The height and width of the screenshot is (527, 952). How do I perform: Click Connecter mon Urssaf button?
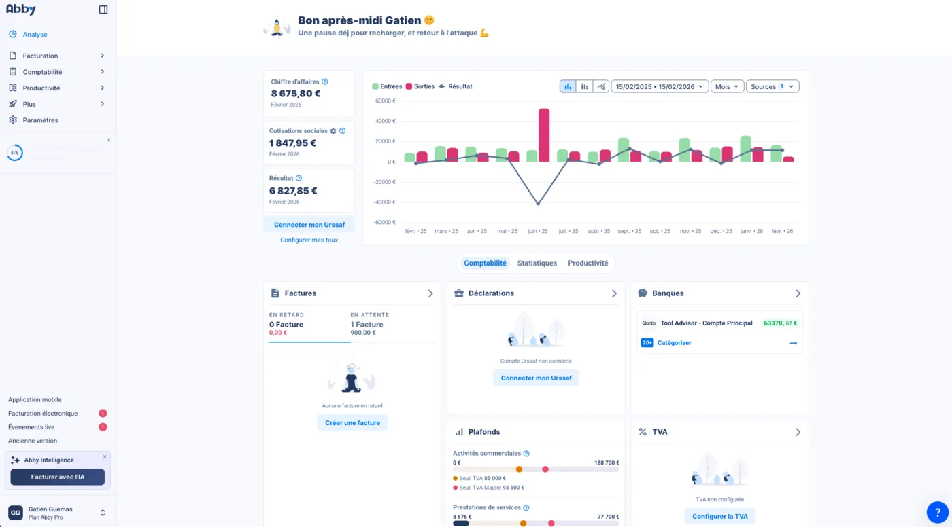click(x=309, y=223)
